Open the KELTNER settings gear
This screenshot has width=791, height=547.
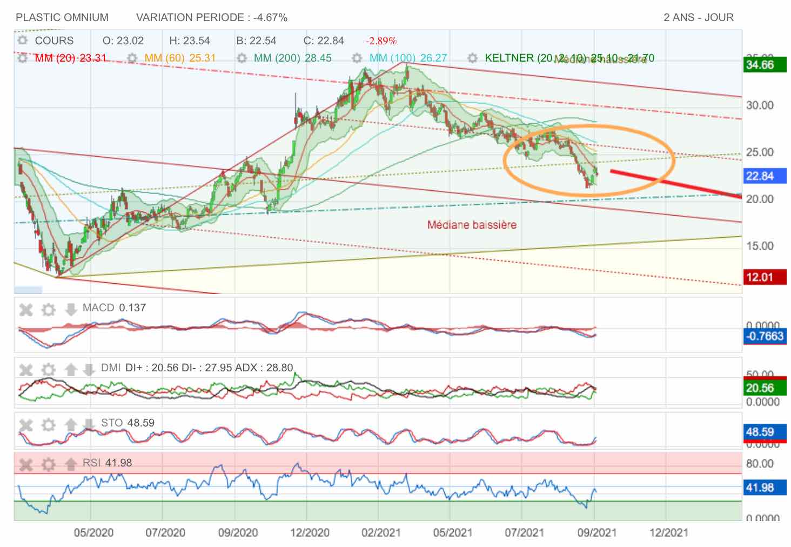click(x=473, y=58)
